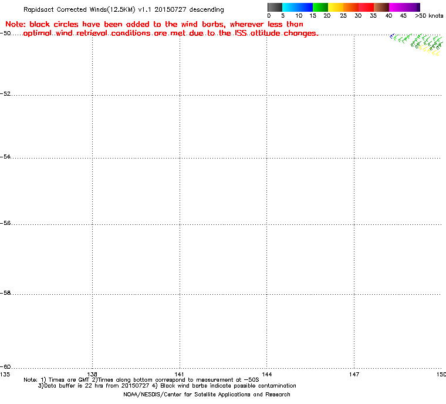
Task: Click the magenta 40-45 knots legend color
Action: 397,7
